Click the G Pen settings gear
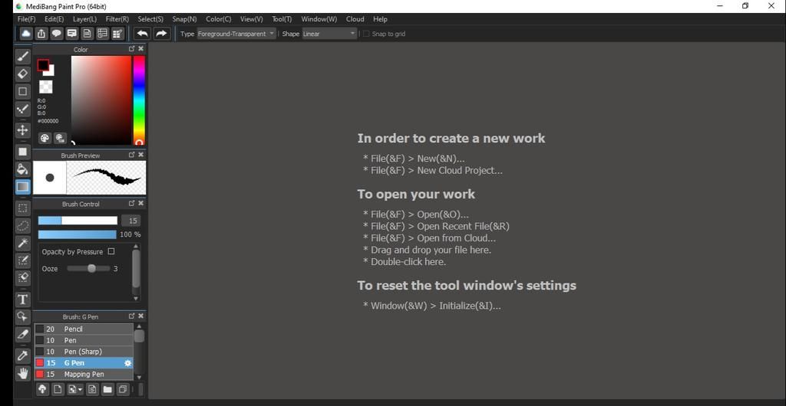Viewport: 786px width, 406px height. coord(128,363)
